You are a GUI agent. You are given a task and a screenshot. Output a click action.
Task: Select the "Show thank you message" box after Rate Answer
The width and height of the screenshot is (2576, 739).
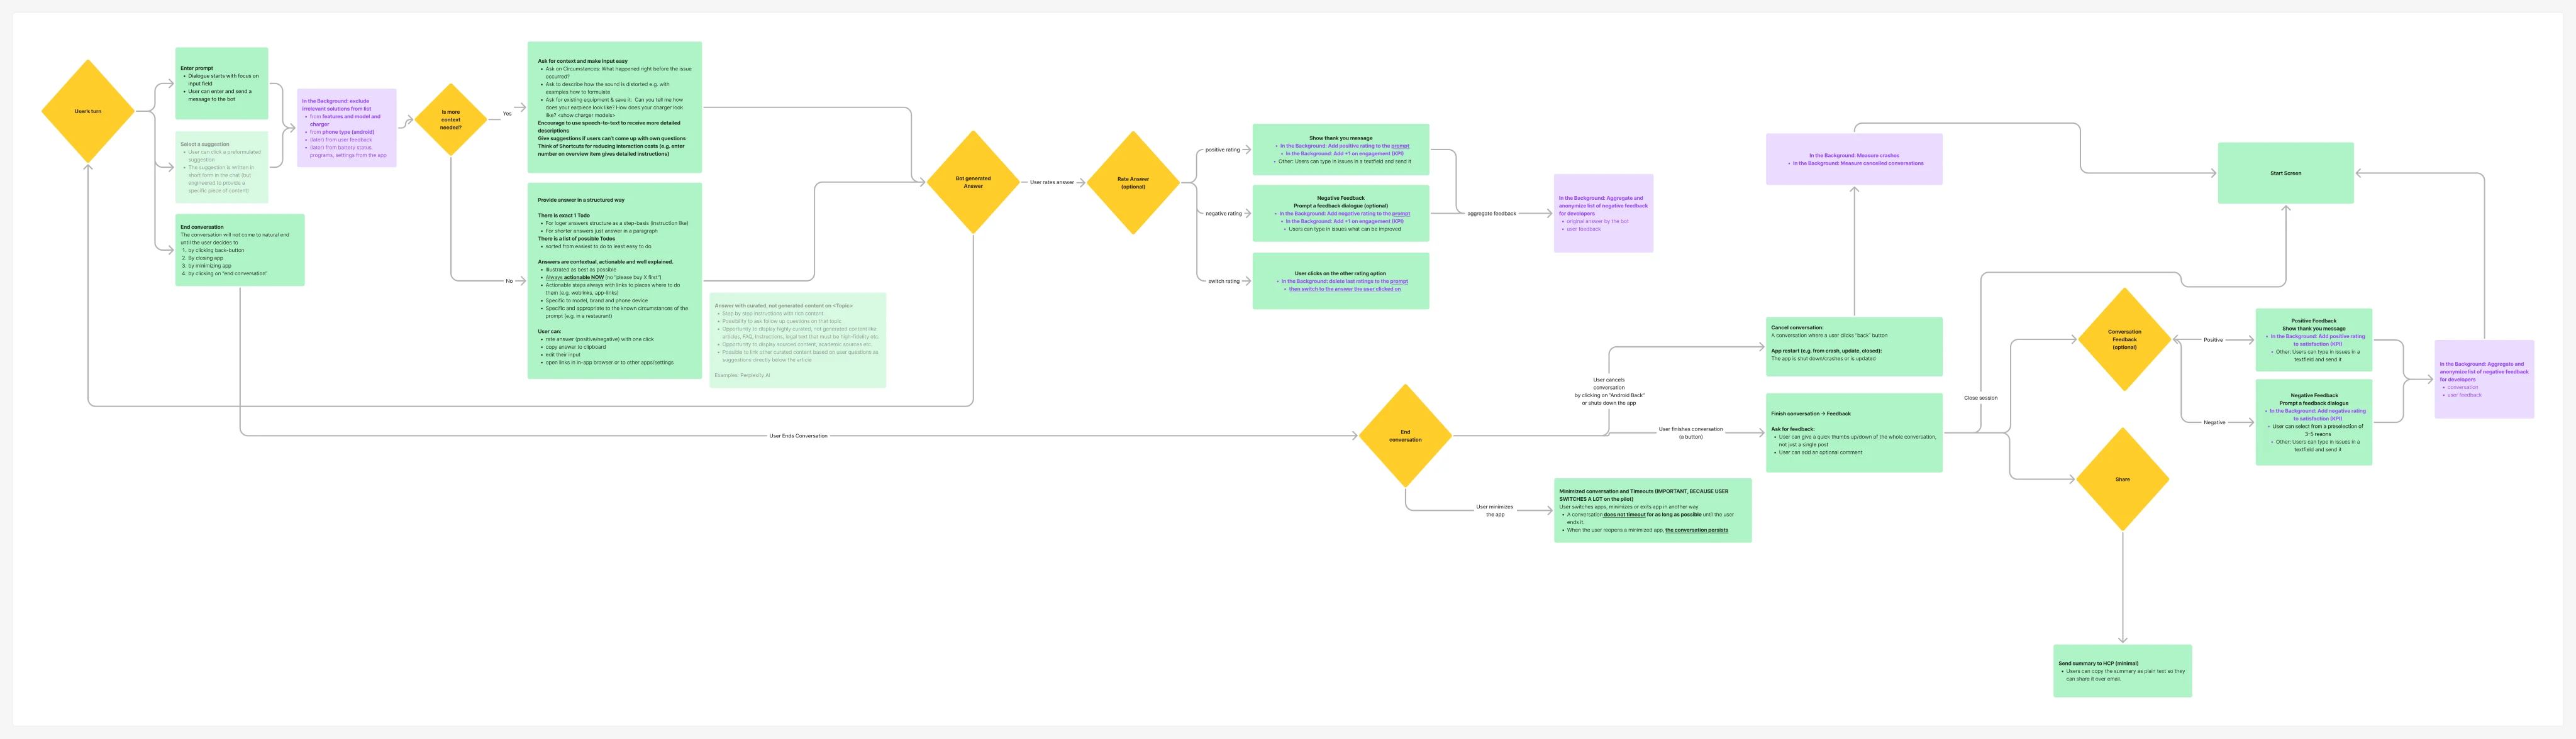tap(1341, 150)
